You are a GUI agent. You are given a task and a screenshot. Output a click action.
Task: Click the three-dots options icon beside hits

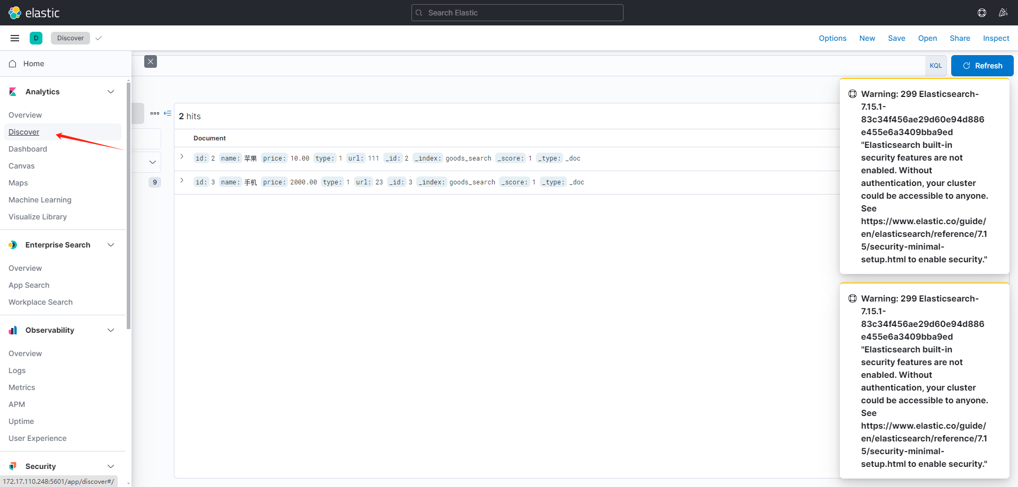pyautogui.click(x=155, y=113)
